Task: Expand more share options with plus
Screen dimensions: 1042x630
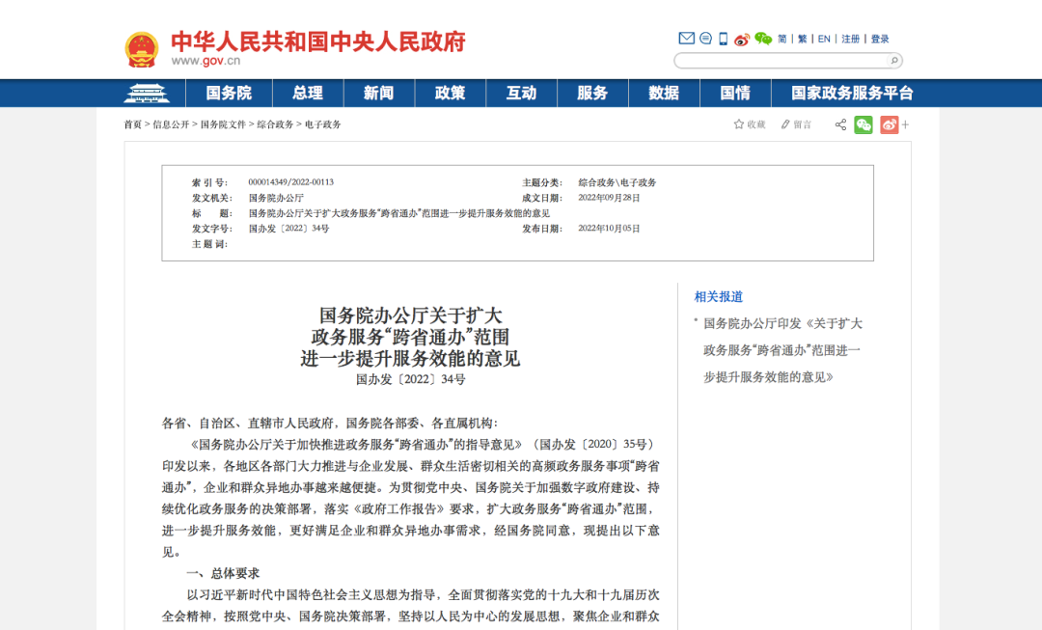Action: 905,124
